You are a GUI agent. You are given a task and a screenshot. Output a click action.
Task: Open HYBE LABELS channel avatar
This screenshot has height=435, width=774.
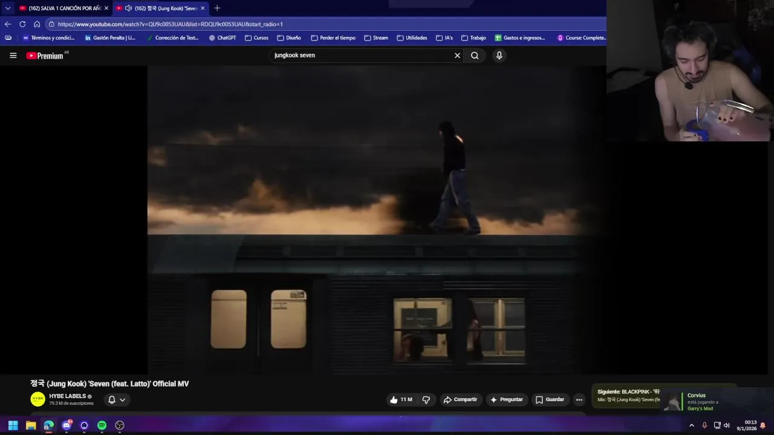click(x=37, y=399)
